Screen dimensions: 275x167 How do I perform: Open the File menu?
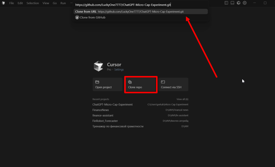[x=12, y=3]
